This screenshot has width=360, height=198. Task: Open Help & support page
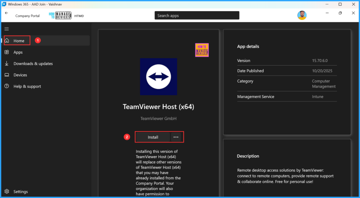click(x=46, y=86)
